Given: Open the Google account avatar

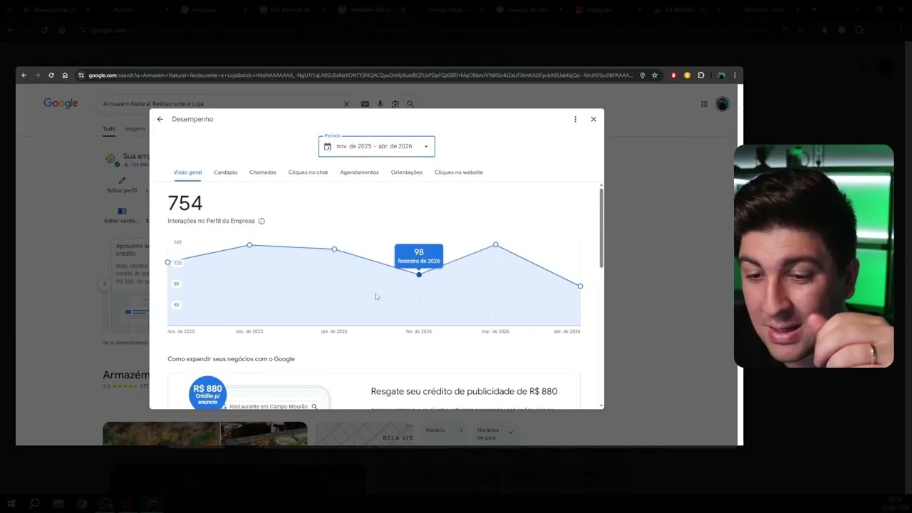Looking at the screenshot, I should click(x=722, y=104).
